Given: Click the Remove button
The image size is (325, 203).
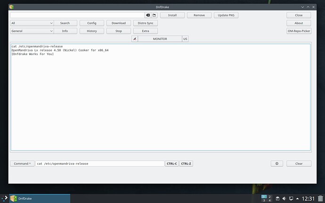Looking at the screenshot, I should tap(199, 15).
